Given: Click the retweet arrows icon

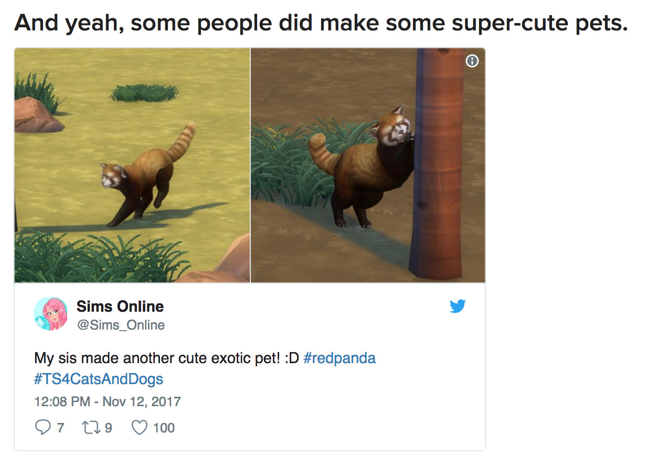Looking at the screenshot, I should pyautogui.click(x=91, y=428).
